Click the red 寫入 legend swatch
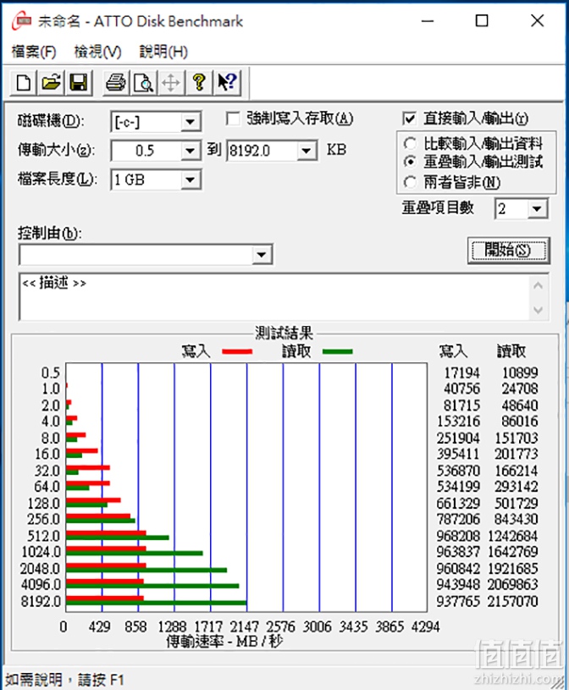 pyautogui.click(x=237, y=351)
